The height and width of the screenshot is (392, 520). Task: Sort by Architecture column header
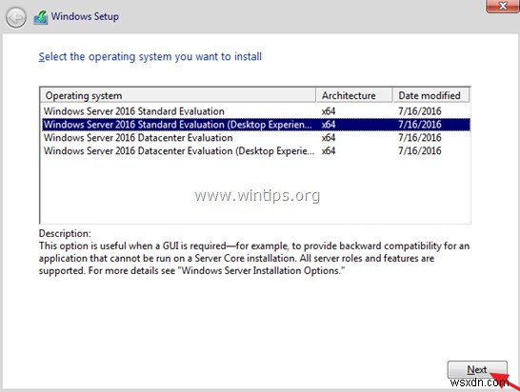tap(354, 95)
